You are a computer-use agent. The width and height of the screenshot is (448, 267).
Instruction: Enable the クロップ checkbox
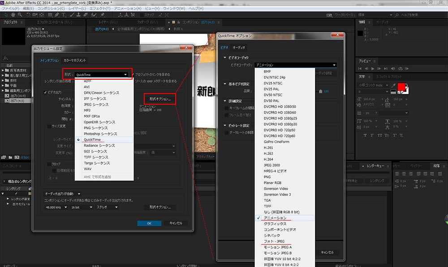coord(49,164)
